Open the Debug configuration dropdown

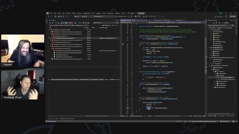pos(77,16)
